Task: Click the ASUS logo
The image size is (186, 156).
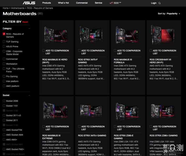Action: click(x=29, y=3)
